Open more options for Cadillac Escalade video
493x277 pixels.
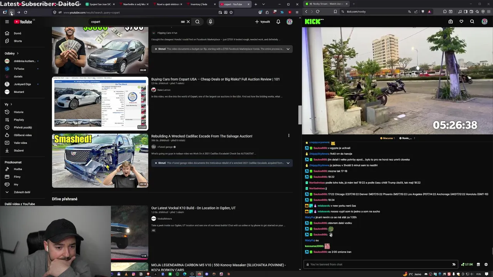(x=288, y=135)
